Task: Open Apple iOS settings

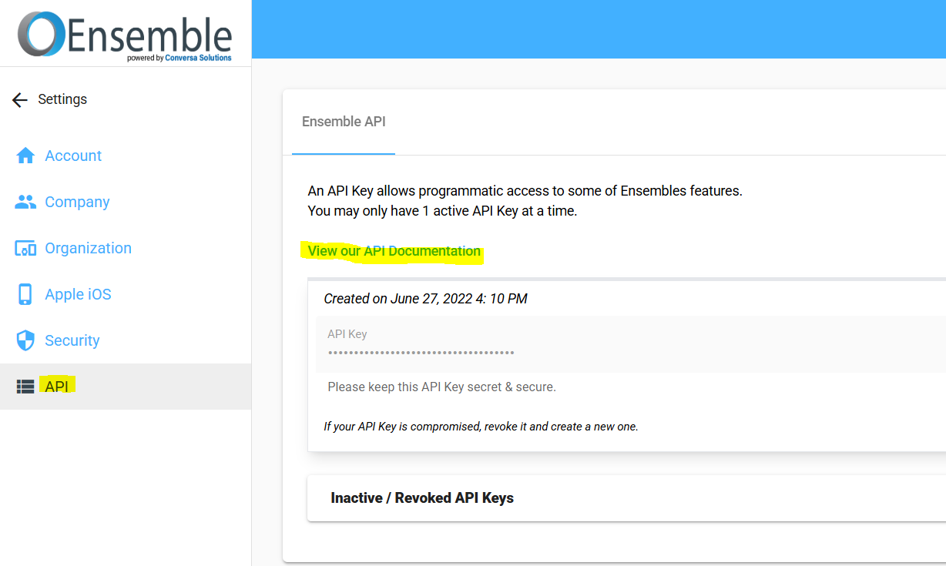Action: coord(78,294)
